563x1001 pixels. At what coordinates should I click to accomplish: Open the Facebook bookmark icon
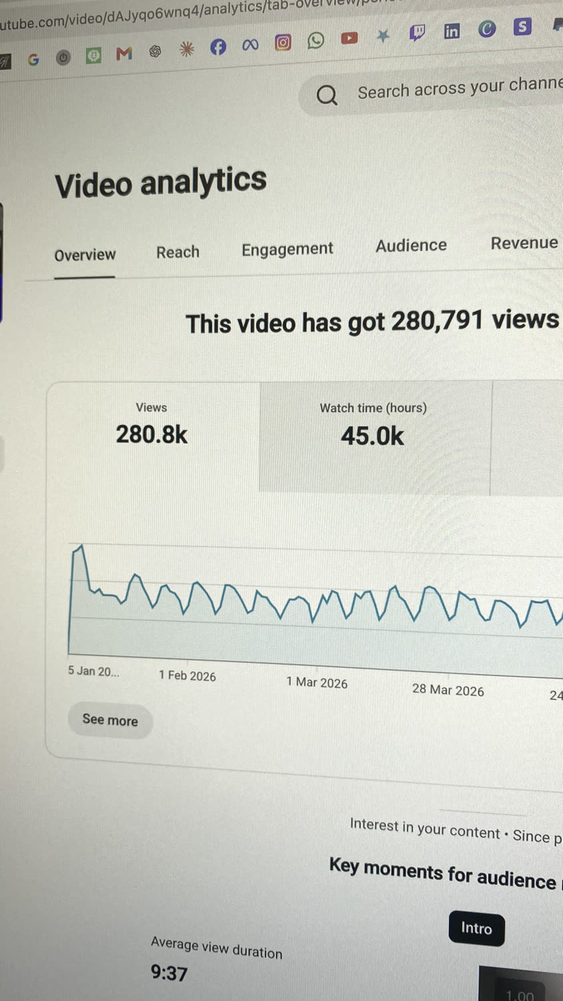[218, 47]
